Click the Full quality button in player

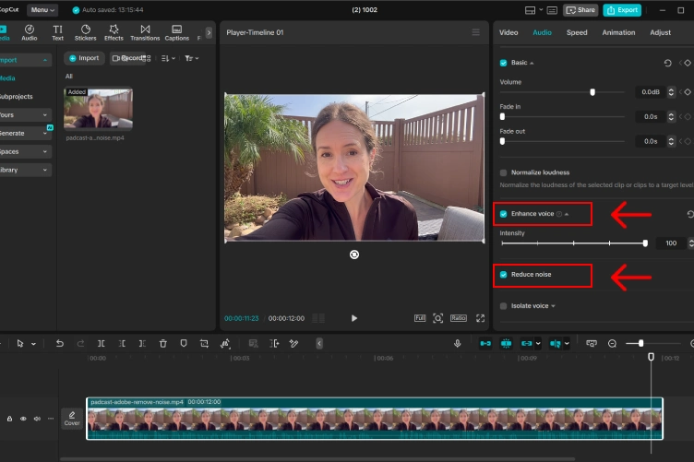420,318
